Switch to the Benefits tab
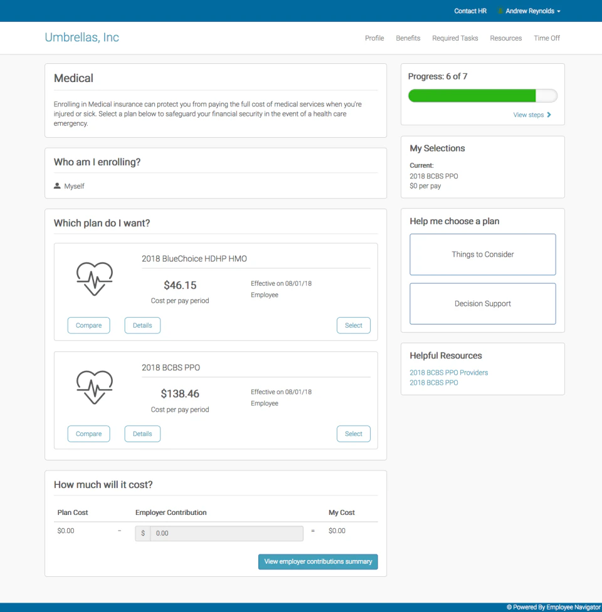This screenshot has width=602, height=612. [408, 38]
